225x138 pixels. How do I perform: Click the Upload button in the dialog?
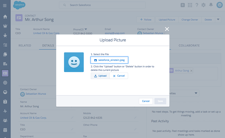pos(100,76)
